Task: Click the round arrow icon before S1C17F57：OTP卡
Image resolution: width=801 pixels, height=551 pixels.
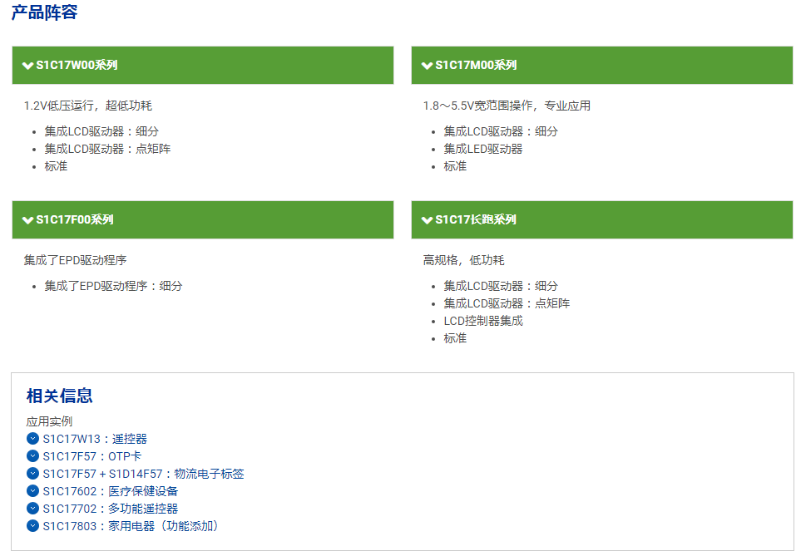Action: click(32, 455)
